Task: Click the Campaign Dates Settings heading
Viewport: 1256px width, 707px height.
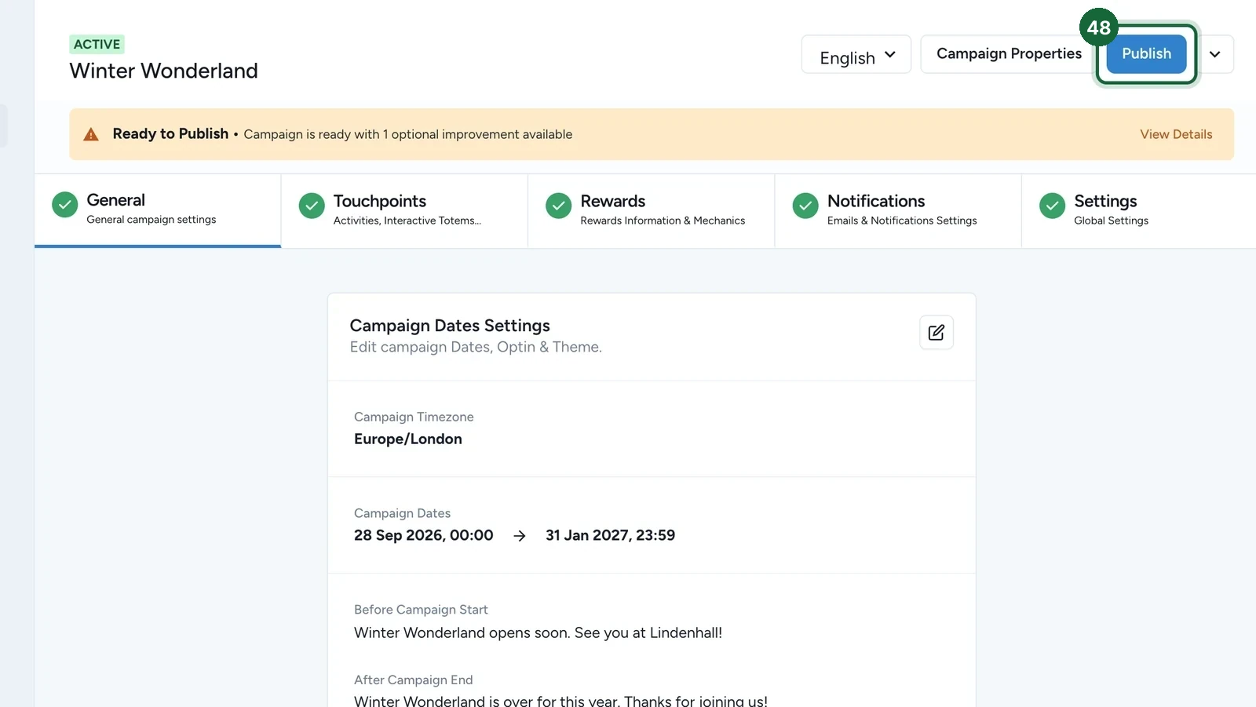Action: (450, 326)
